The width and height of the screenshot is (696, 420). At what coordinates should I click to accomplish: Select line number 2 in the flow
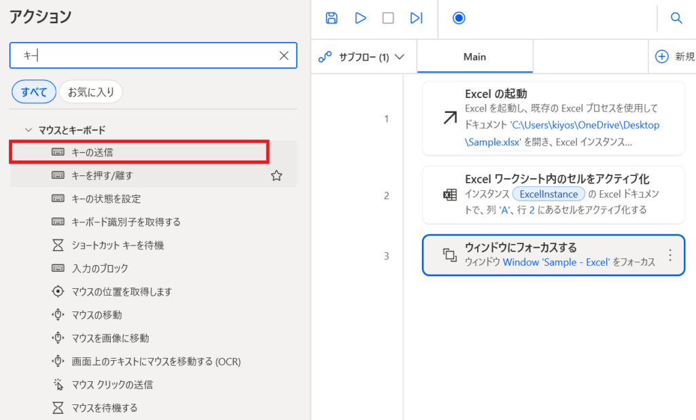[x=387, y=196]
